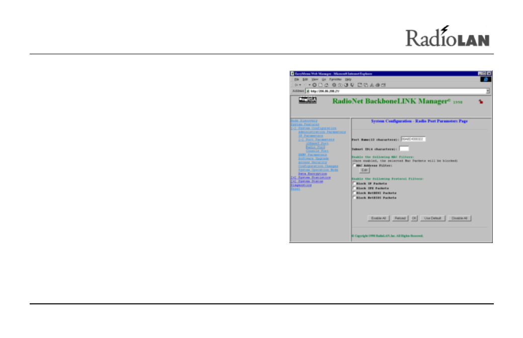523x338 pixels.
Task: Enable the MAC Address Filter checkbox
Action: click(x=354, y=165)
